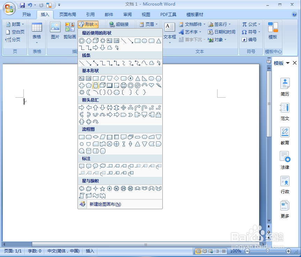Switch to web layout view
The image size is (301, 257).
(211, 251)
